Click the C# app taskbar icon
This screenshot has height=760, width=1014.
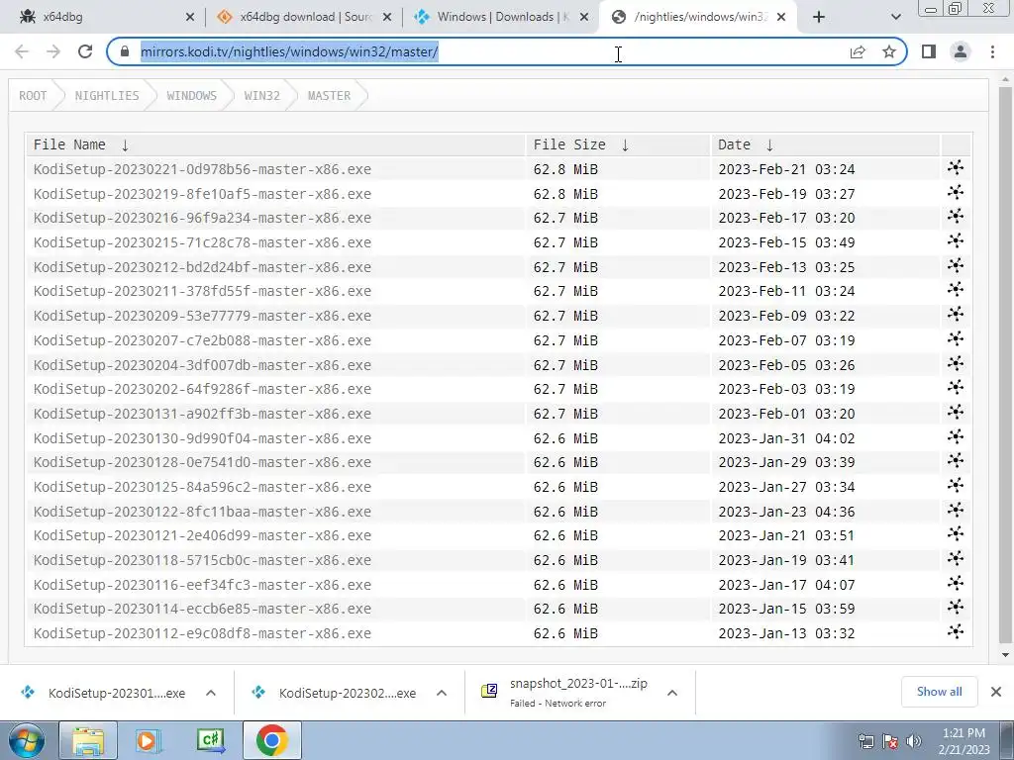click(x=210, y=740)
